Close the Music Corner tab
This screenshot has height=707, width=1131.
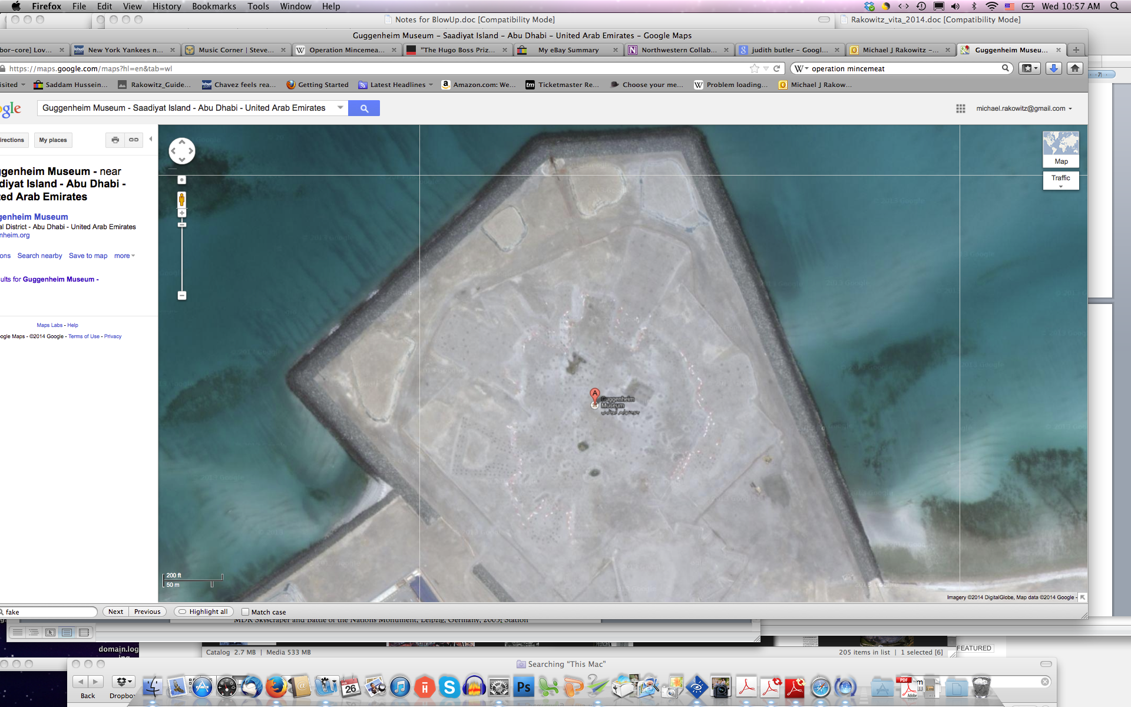point(283,50)
